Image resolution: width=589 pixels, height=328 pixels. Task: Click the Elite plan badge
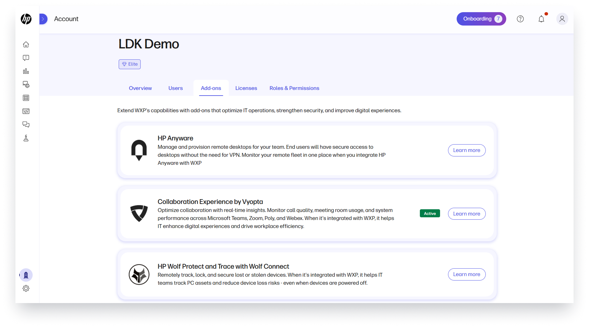coord(130,64)
